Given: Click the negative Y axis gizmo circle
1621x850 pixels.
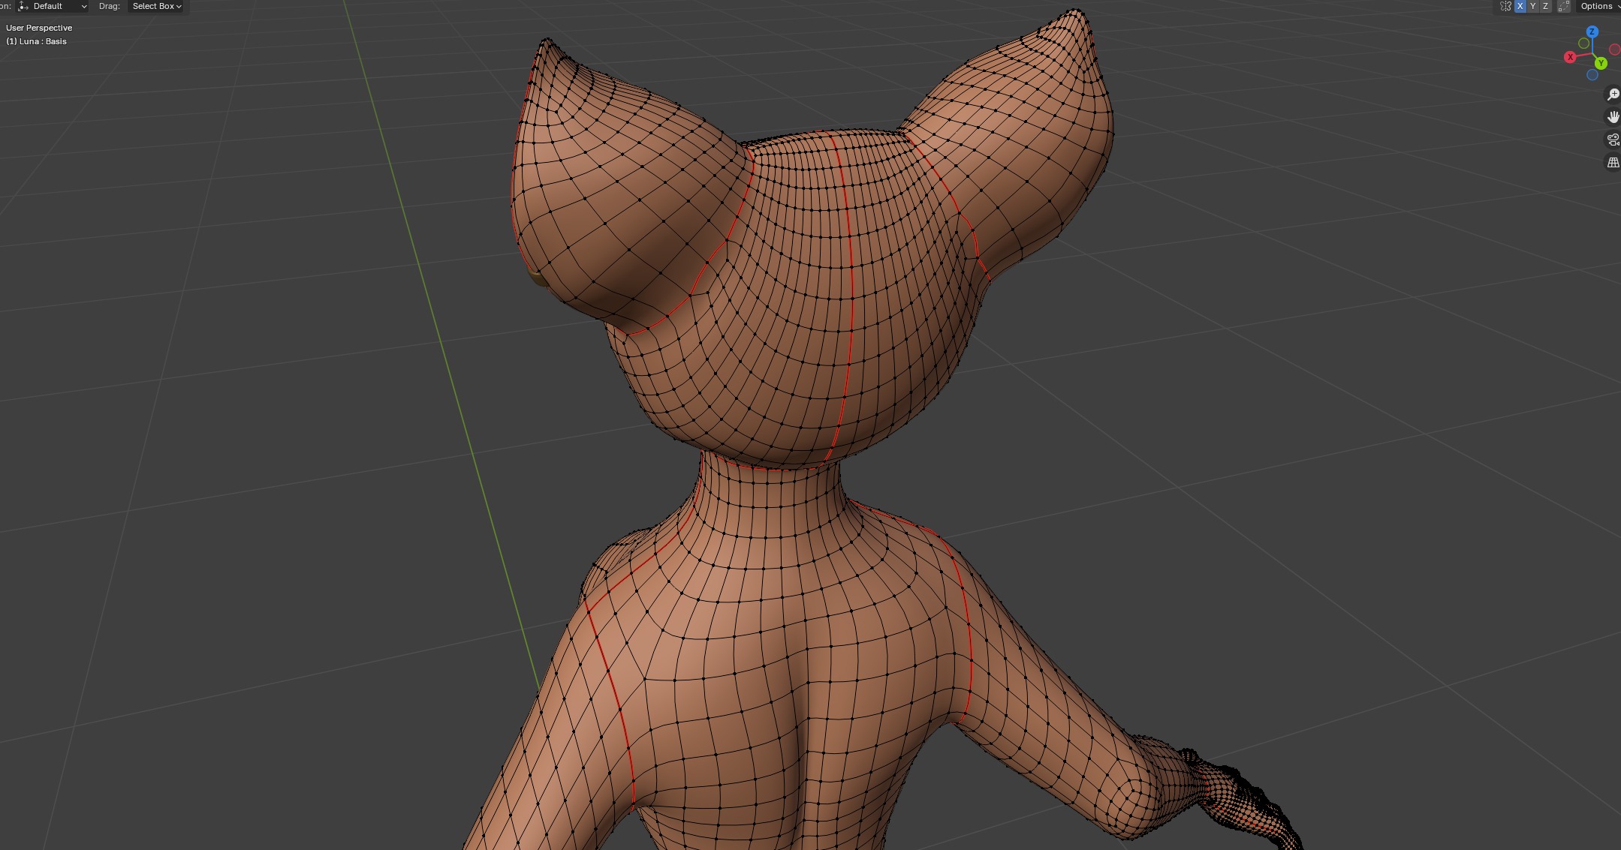Looking at the screenshot, I should 1583,44.
